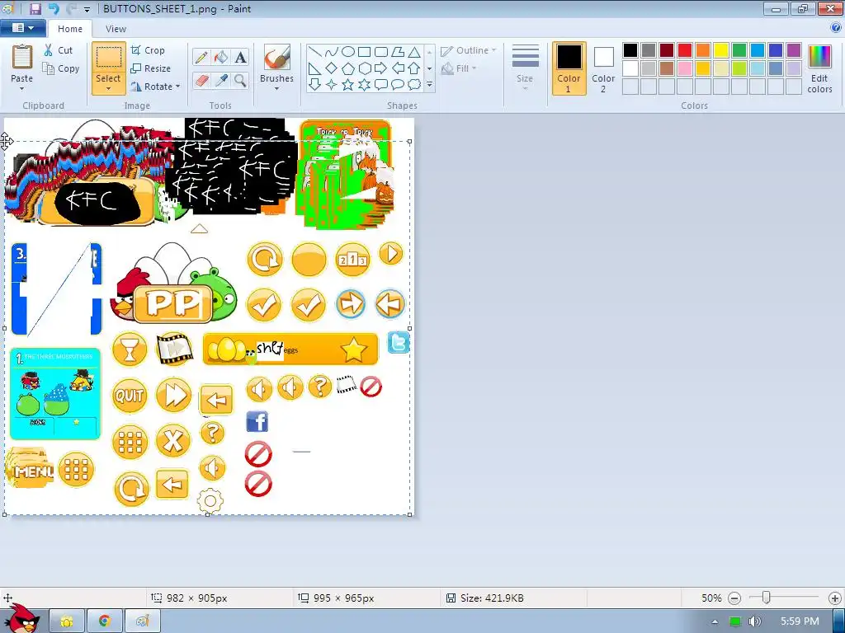This screenshot has width=845, height=633.
Task: Click the Paint Help question mark icon
Action: pos(835,28)
